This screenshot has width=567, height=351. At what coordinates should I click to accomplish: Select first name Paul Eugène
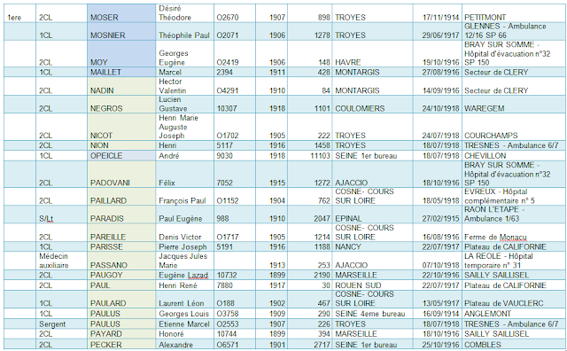point(181,219)
